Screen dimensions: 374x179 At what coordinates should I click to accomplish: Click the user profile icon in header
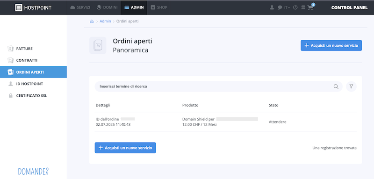tap(272, 7)
